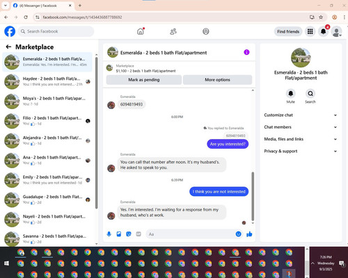
Task: Open Chrome three-dot menu
Action: tap(345, 17)
